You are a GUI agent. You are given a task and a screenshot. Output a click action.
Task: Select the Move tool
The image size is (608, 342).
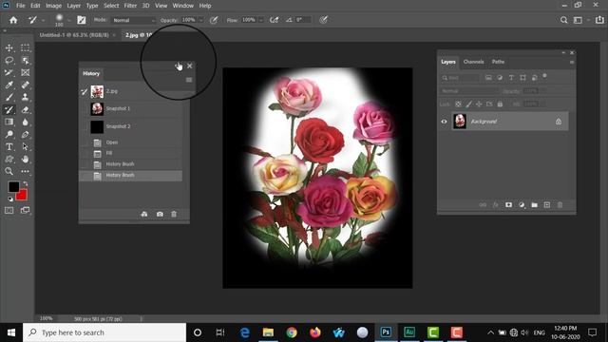(x=9, y=48)
